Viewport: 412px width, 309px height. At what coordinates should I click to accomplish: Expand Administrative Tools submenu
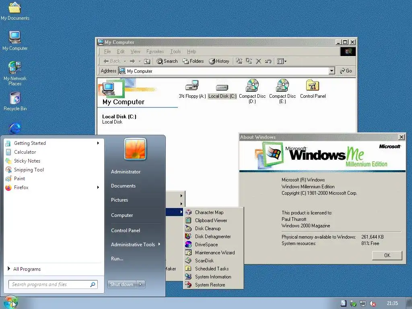click(x=136, y=244)
